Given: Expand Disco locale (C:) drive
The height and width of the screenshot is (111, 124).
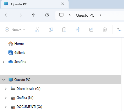Looking at the screenshot, I should coord(6,89).
